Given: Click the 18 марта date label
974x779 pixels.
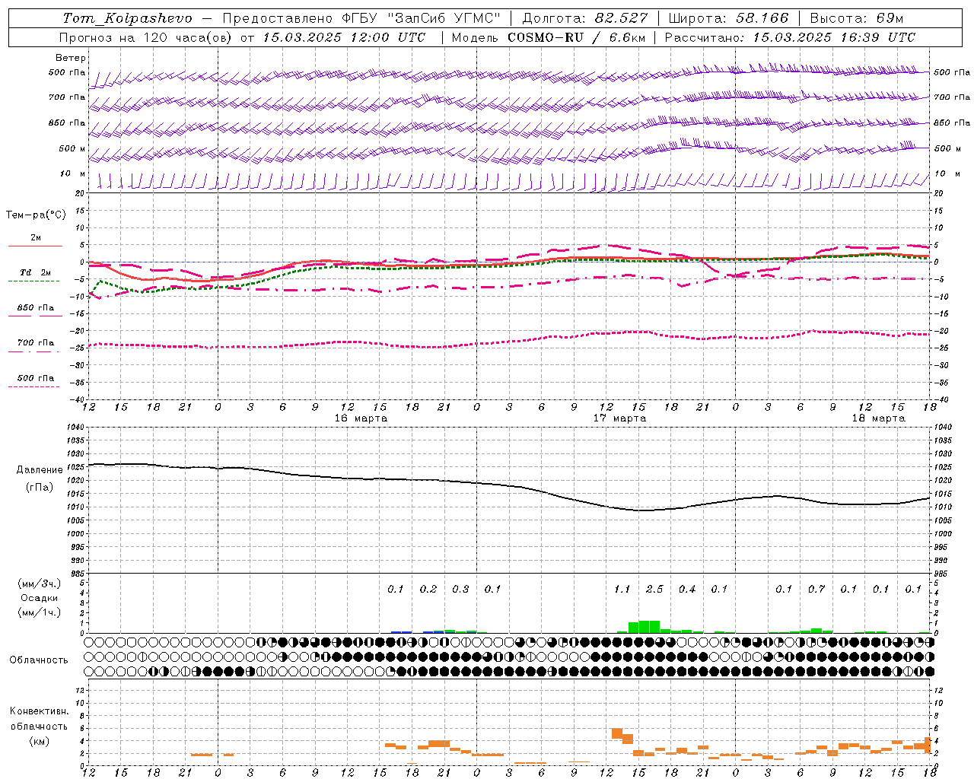Looking at the screenshot, I should 878,418.
